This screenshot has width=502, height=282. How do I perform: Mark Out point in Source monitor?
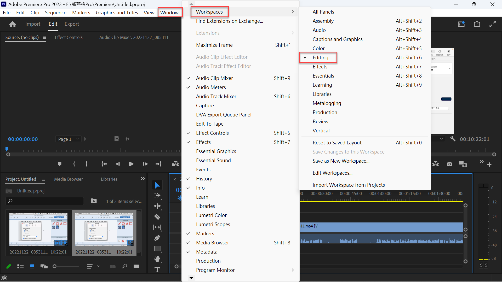pyautogui.click(x=87, y=164)
